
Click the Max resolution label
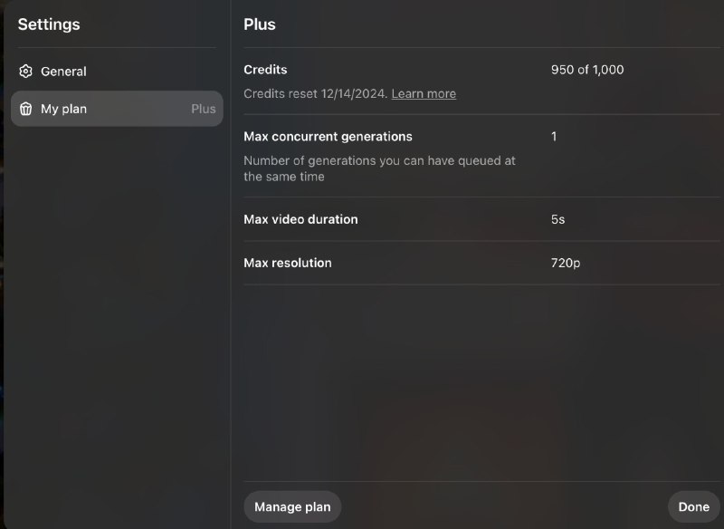click(x=287, y=263)
